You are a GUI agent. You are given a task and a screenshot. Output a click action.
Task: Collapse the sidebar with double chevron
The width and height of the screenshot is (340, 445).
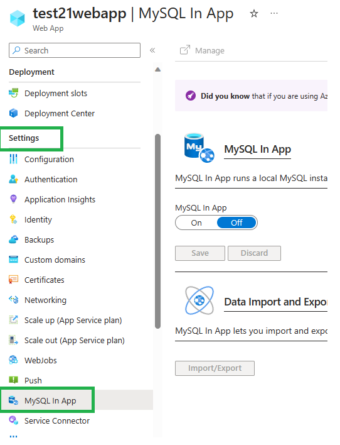(x=152, y=50)
